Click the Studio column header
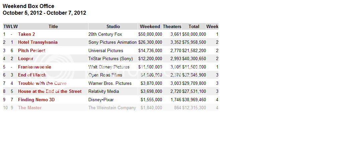 tap(113, 26)
